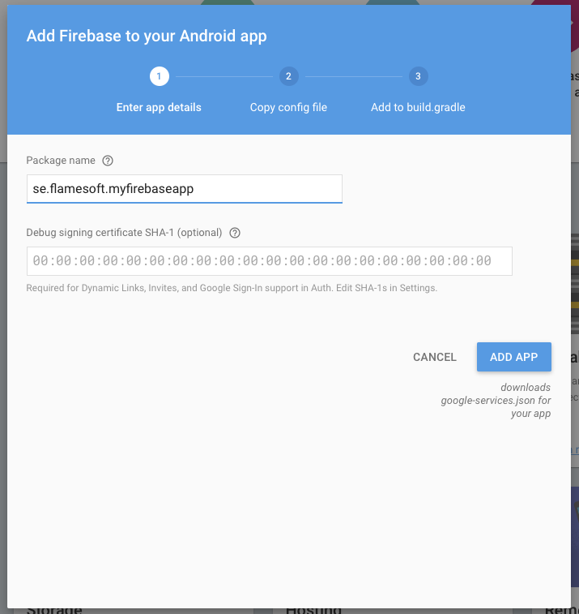The image size is (579, 614).
Task: Select the 'Enter app details' step label
Action: pos(159,107)
